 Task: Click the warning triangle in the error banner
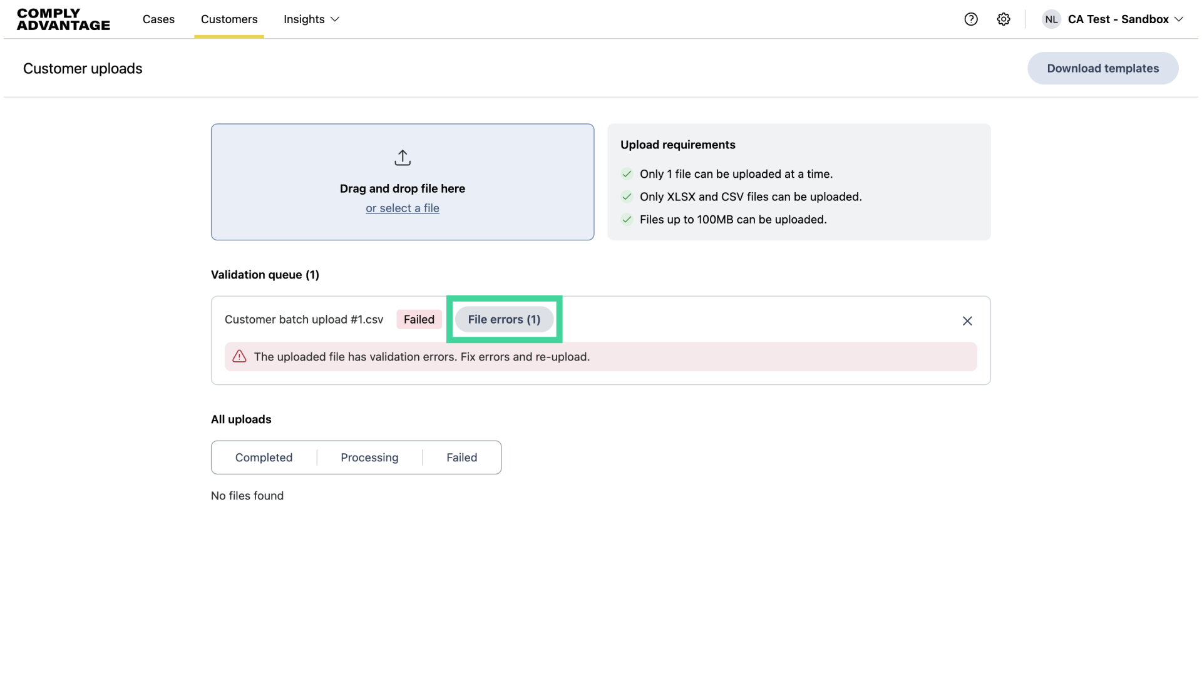pos(239,356)
